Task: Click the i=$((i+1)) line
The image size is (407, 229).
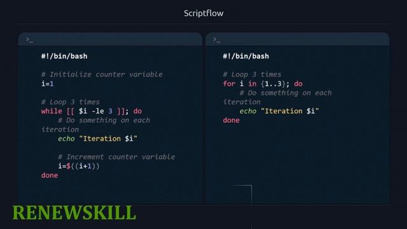Action: tap(79, 166)
